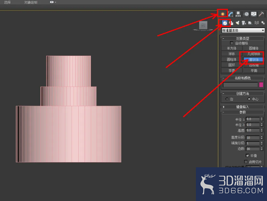Open the Utilities hammer tab
The height and width of the screenshot is (201, 267).
coord(261,14)
